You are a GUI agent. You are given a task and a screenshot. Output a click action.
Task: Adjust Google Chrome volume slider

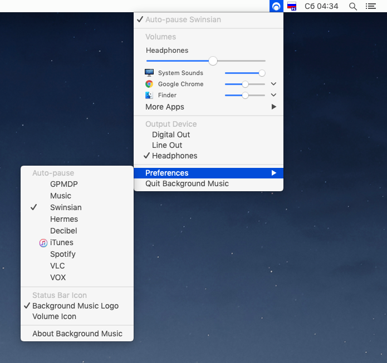tap(245, 84)
